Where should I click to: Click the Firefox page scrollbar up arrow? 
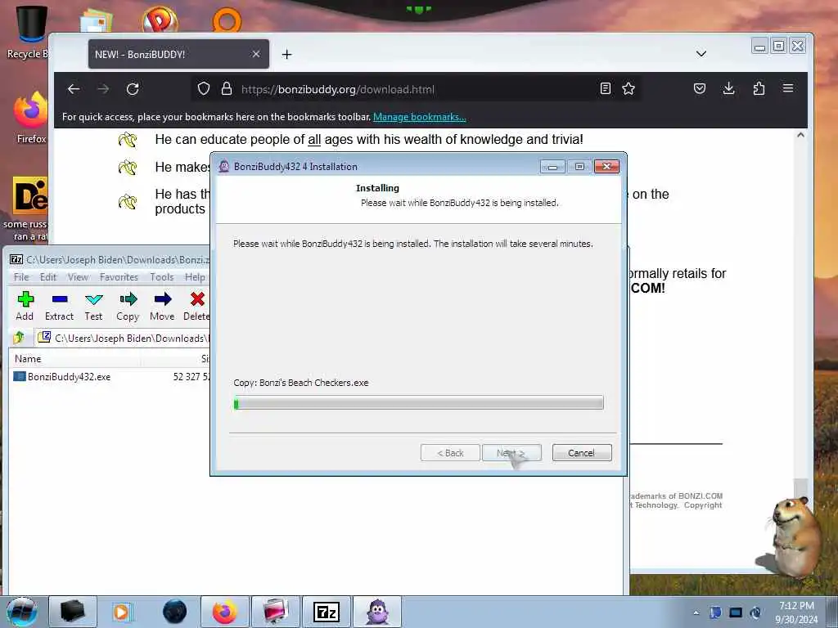point(800,136)
